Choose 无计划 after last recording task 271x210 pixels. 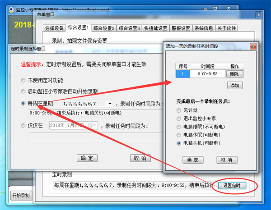pyautogui.click(x=179, y=110)
